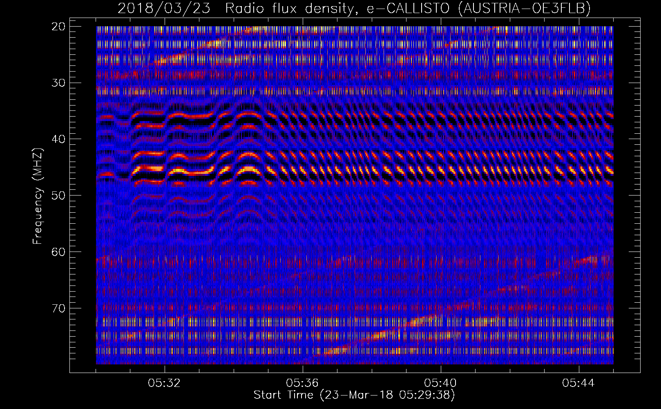Click the 40 MHz frequency tick label
The width and height of the screenshot is (661, 409).
tap(59, 139)
